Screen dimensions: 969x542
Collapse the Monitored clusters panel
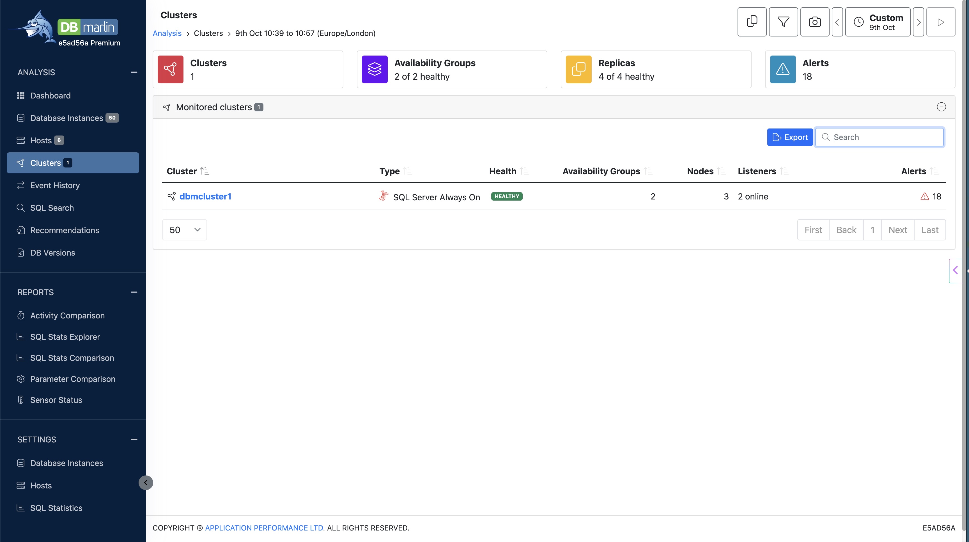tap(941, 107)
